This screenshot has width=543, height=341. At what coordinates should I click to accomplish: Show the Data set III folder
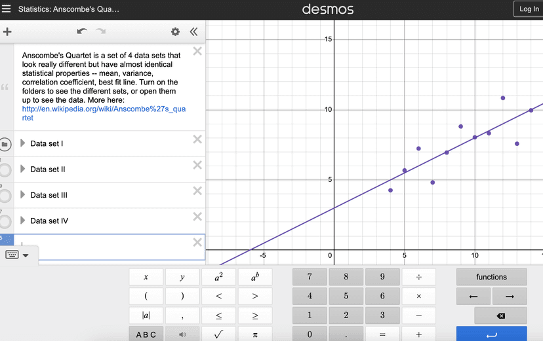coord(5,196)
